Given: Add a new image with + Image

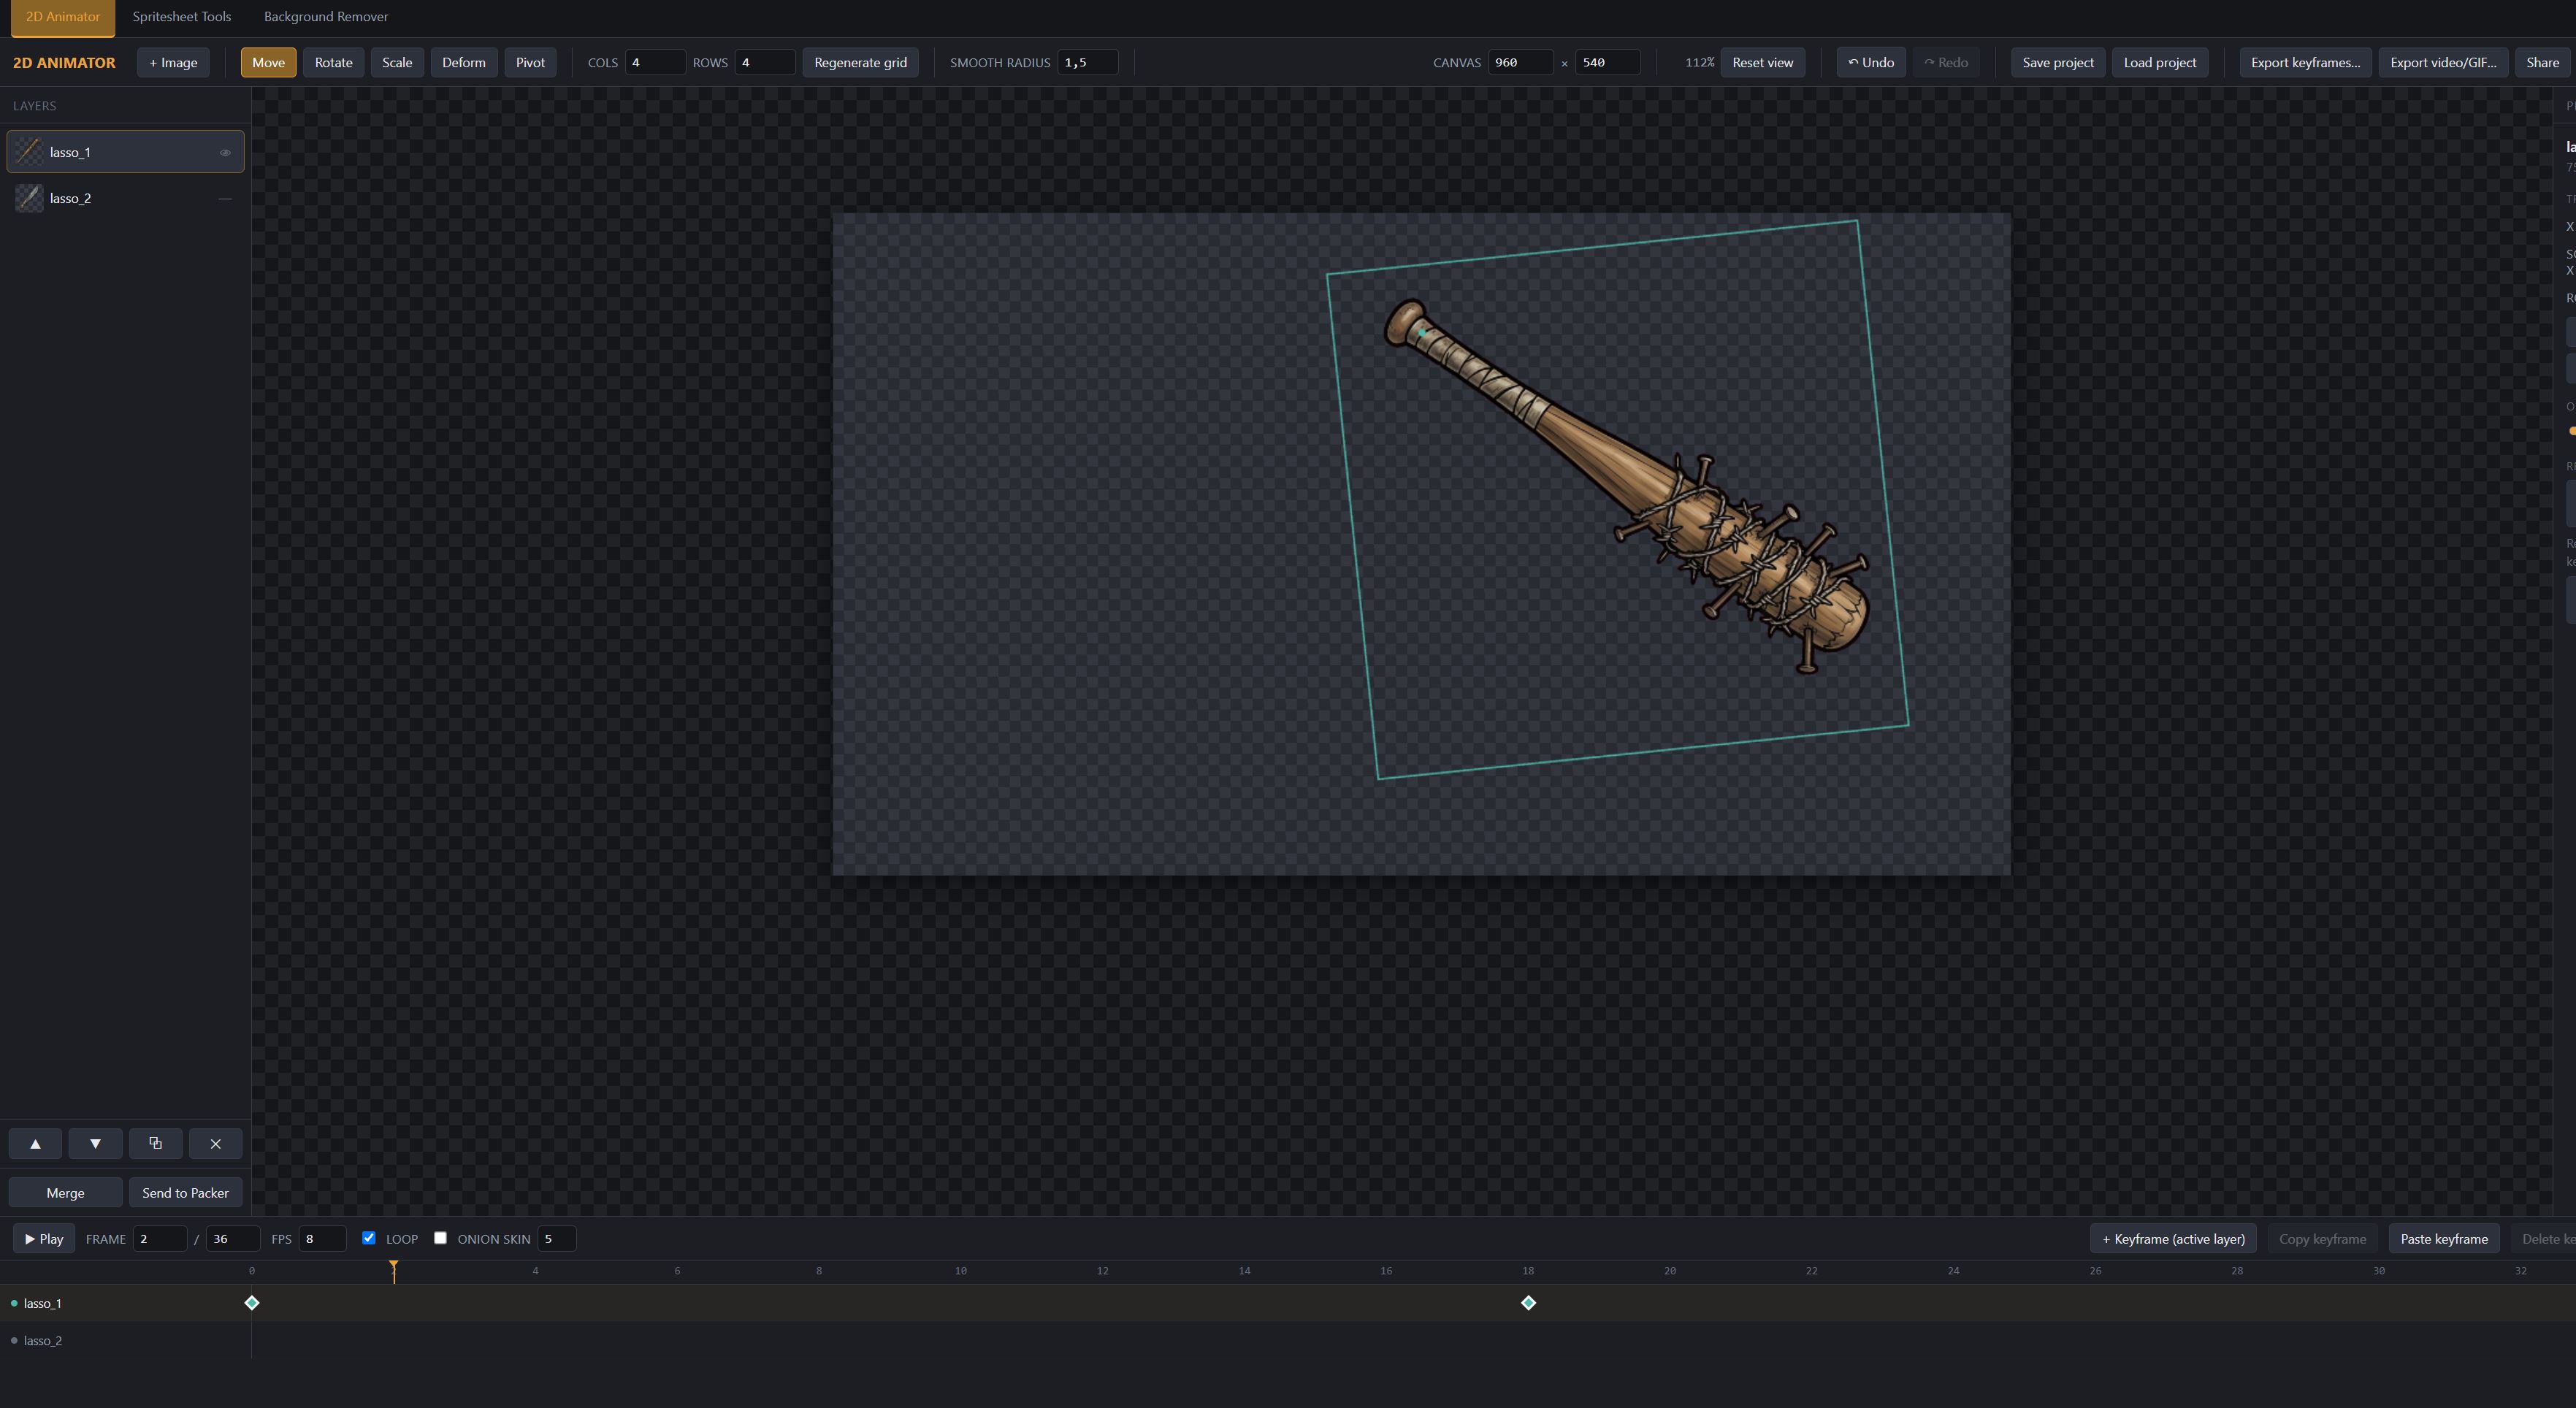Looking at the screenshot, I should pos(173,62).
